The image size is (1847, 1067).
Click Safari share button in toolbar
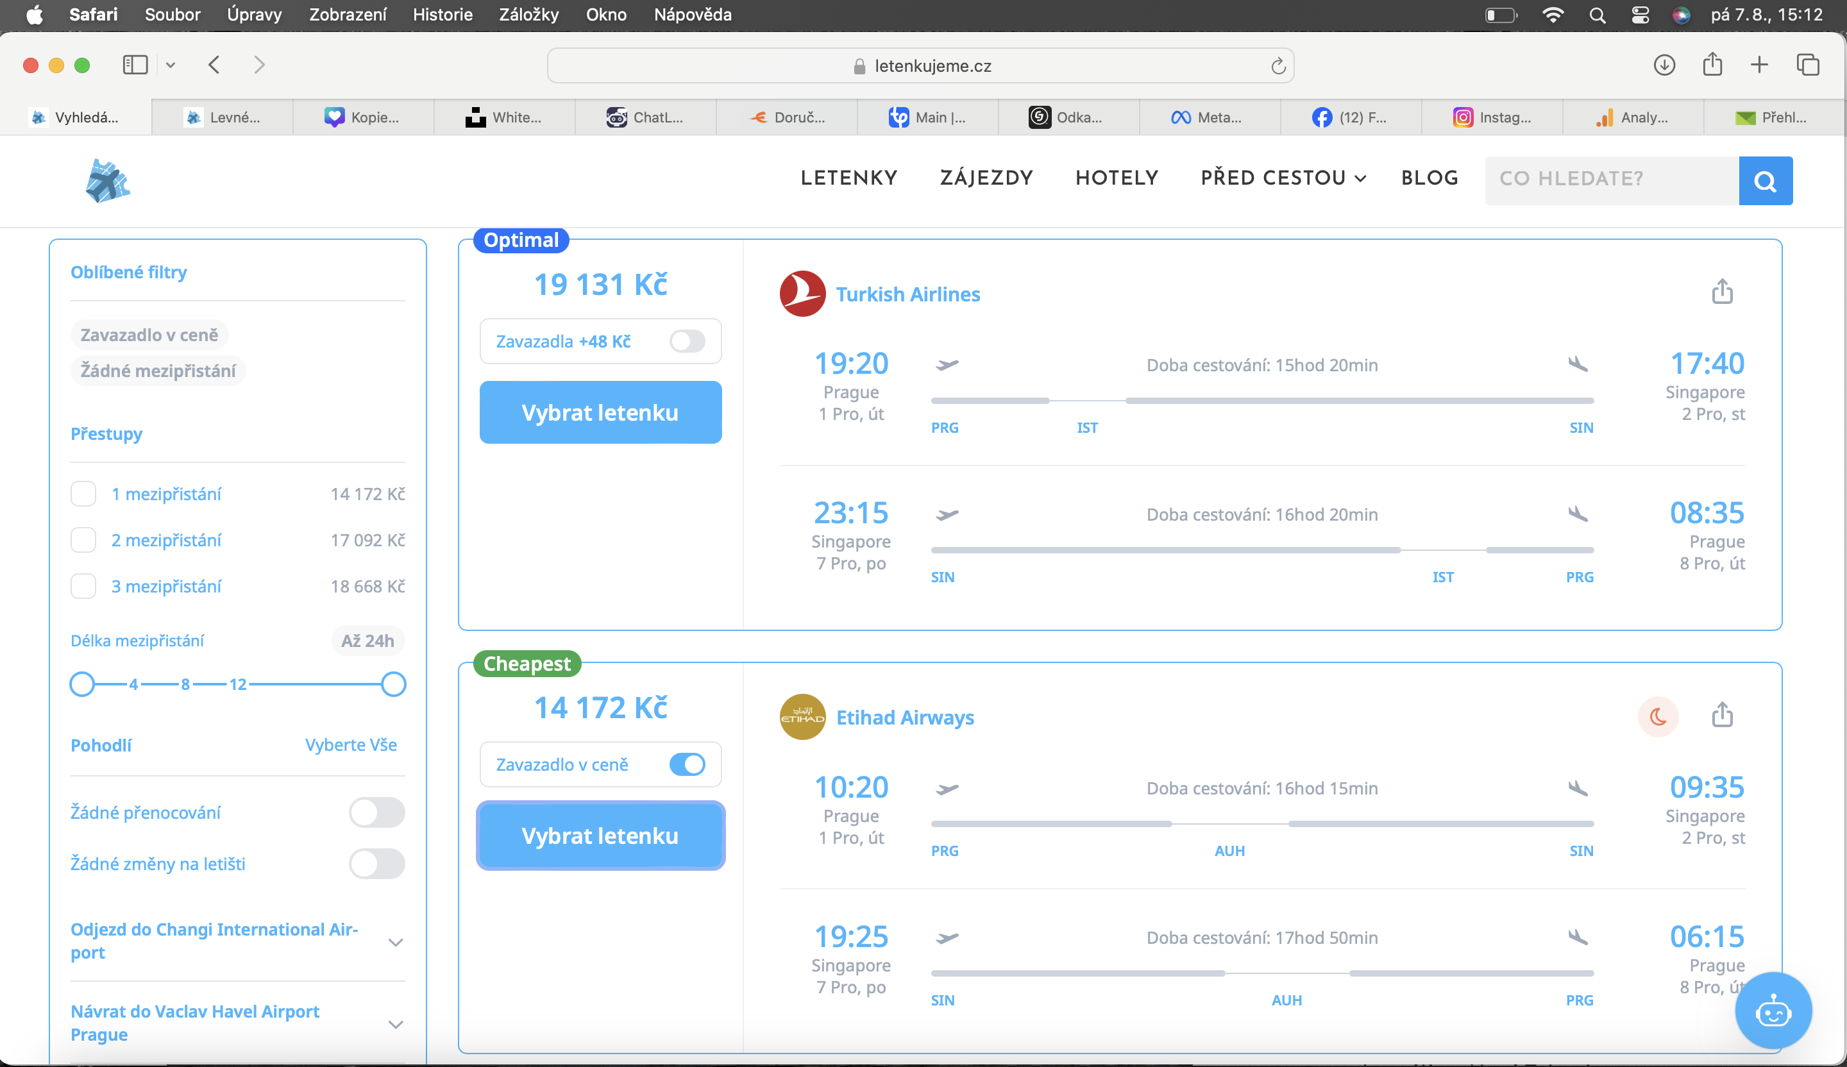(1712, 65)
